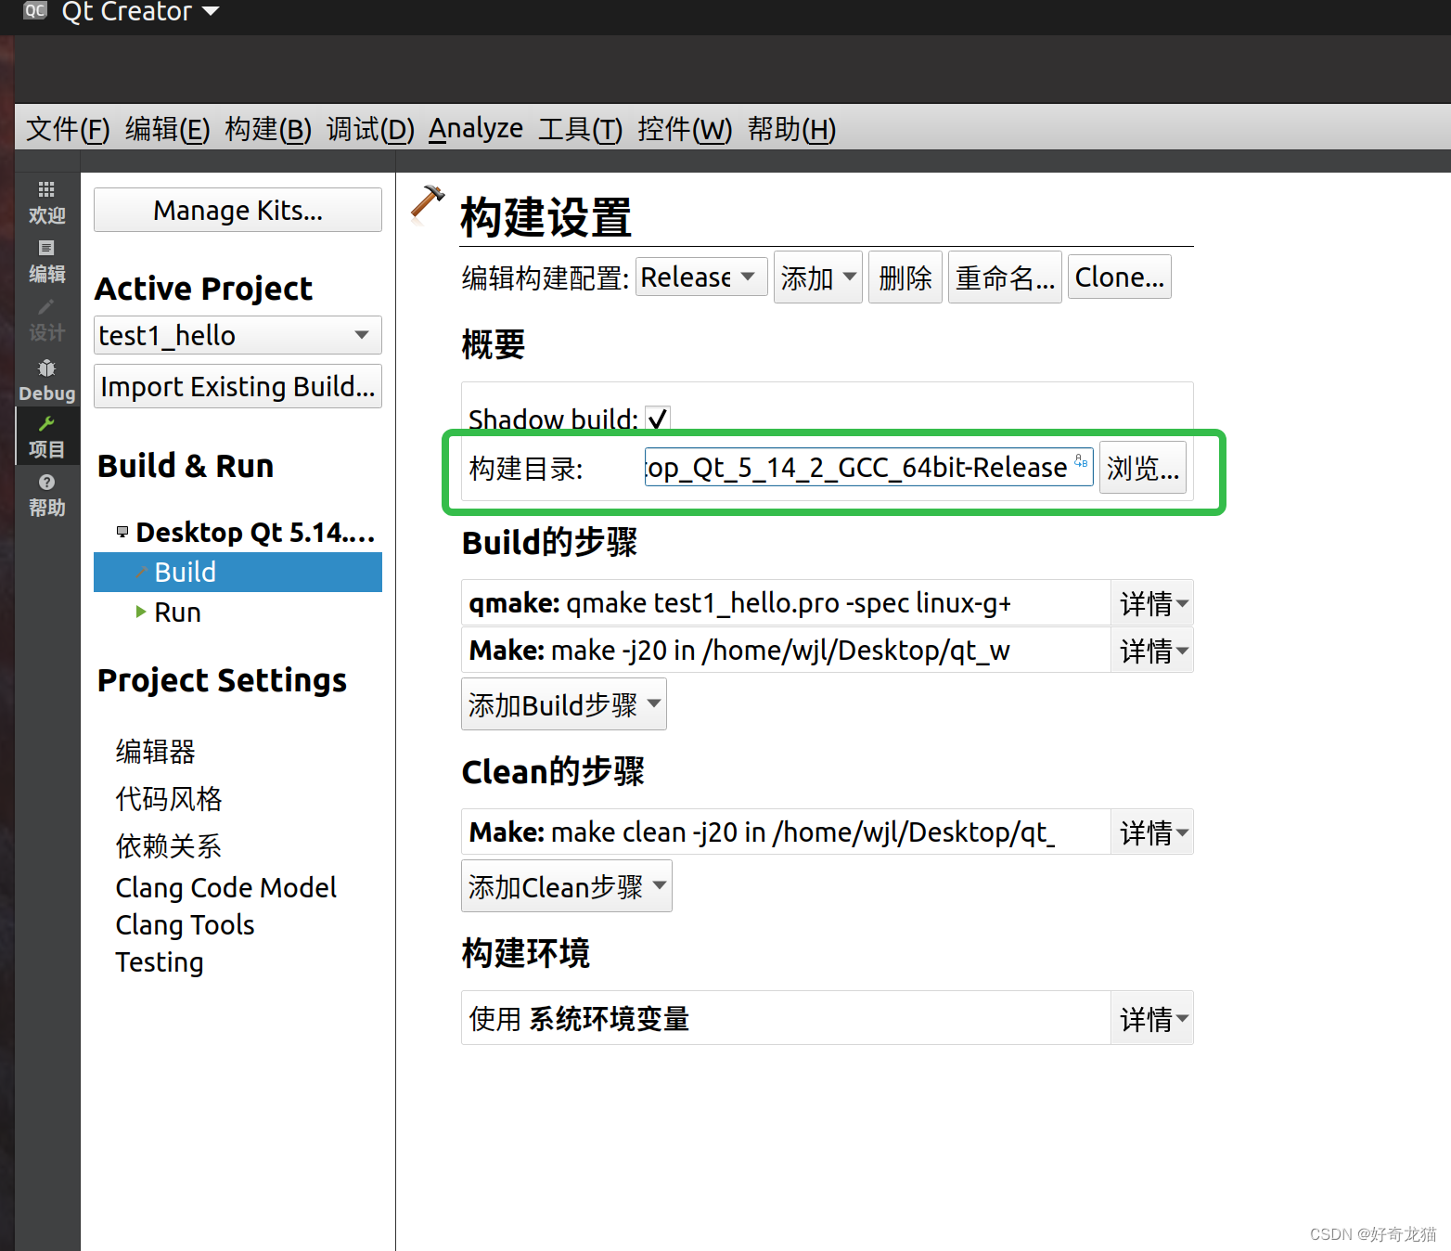Click the 使用 系统环境变量 environment text

tap(580, 1019)
